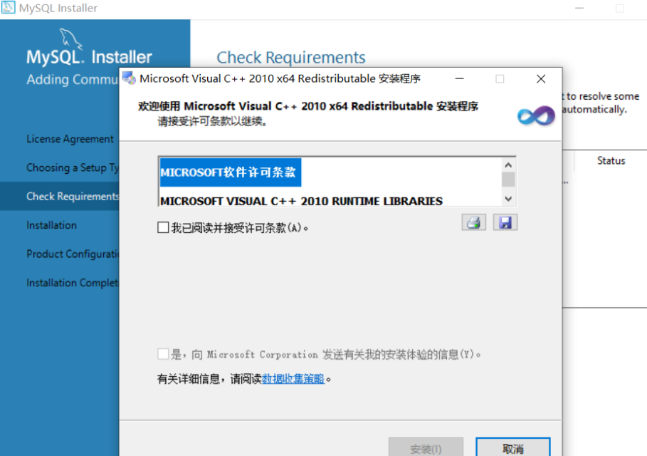Click the MySQL dolphin logo

coord(71,39)
